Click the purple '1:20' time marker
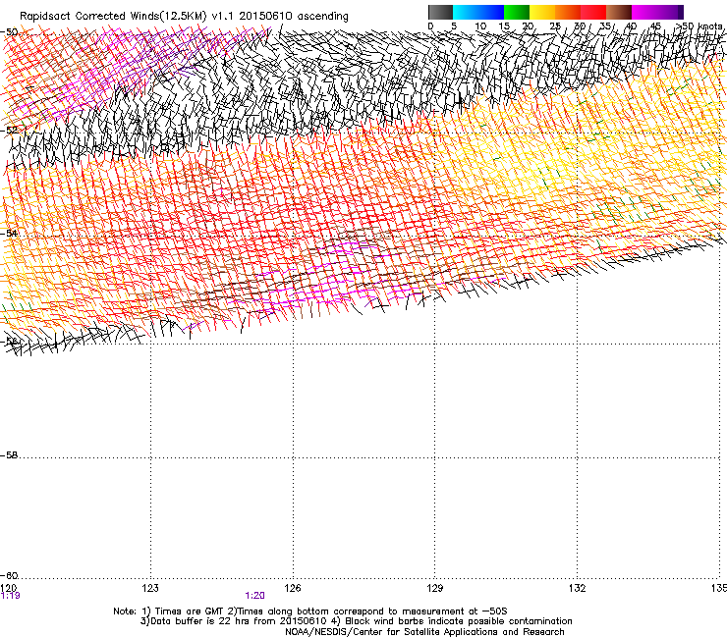Viewport: 727px width, 638px height. coord(254,596)
